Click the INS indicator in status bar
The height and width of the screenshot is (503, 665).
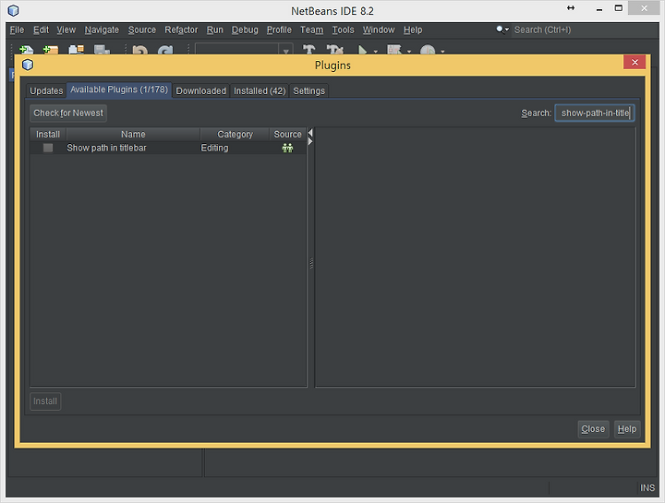click(647, 488)
